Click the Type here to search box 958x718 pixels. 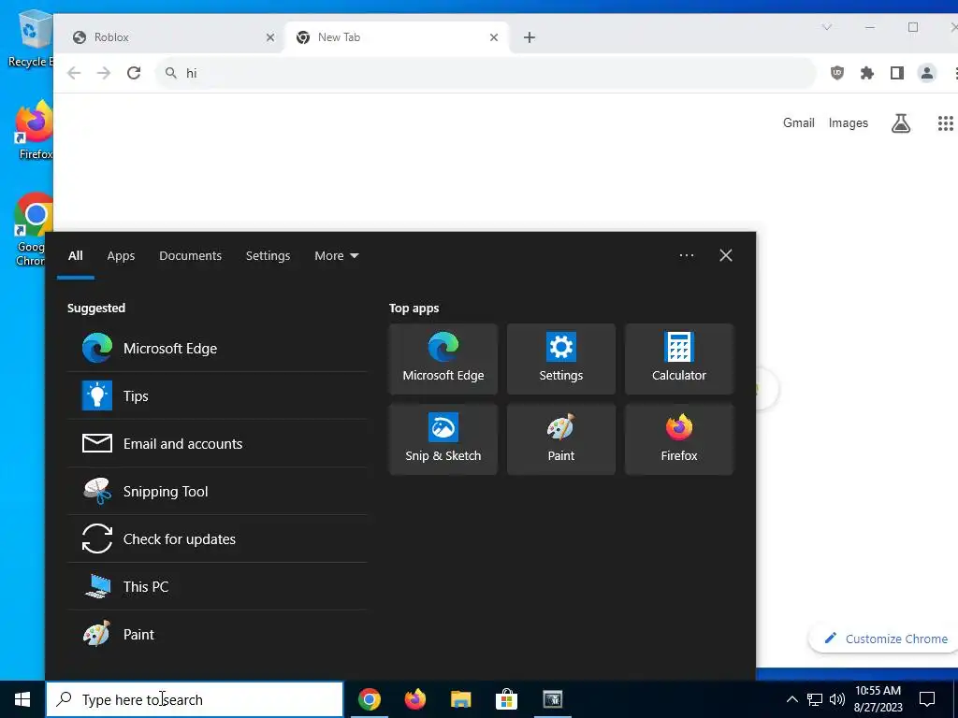click(x=195, y=699)
